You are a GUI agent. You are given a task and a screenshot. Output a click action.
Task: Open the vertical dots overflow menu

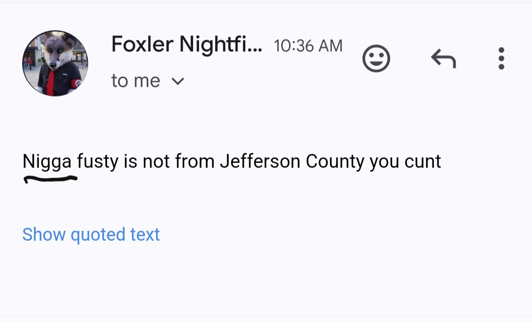(x=501, y=58)
